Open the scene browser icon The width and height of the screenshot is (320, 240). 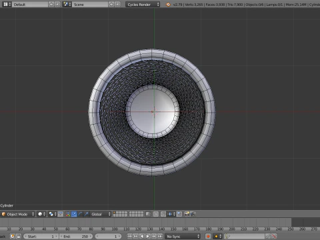[67, 4]
